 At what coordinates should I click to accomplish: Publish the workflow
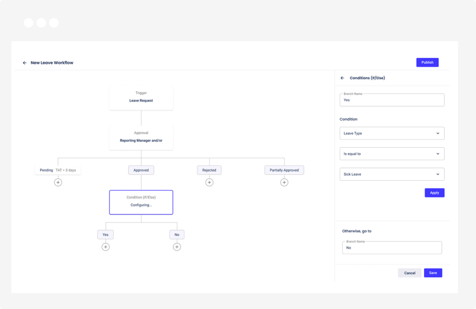tap(427, 62)
